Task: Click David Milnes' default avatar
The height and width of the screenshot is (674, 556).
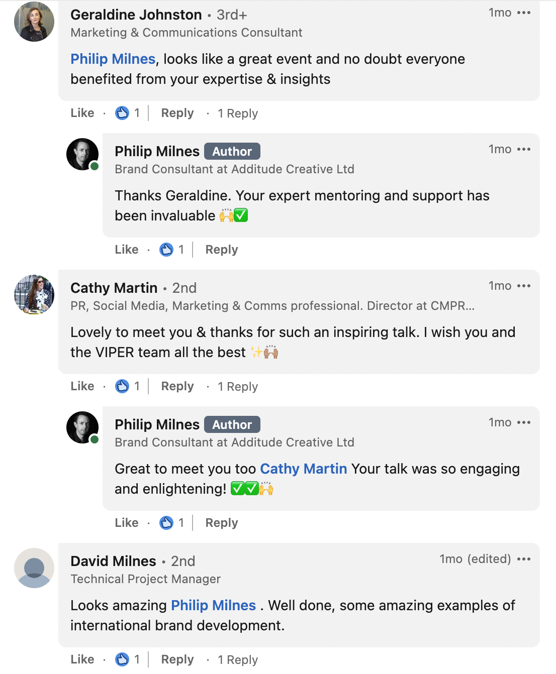Action: [x=34, y=568]
